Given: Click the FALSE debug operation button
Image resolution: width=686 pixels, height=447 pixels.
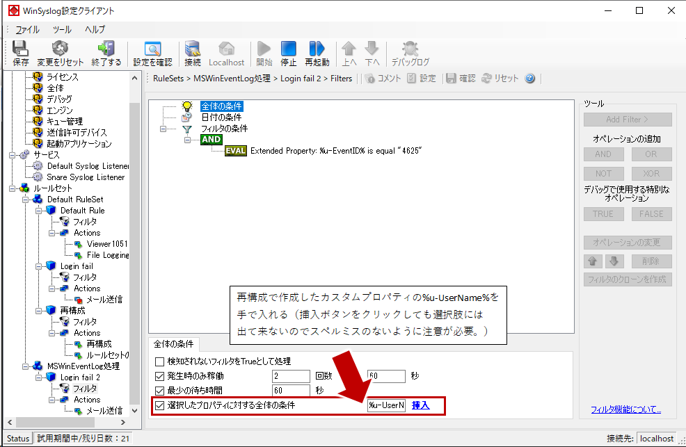Looking at the screenshot, I should tap(651, 214).
